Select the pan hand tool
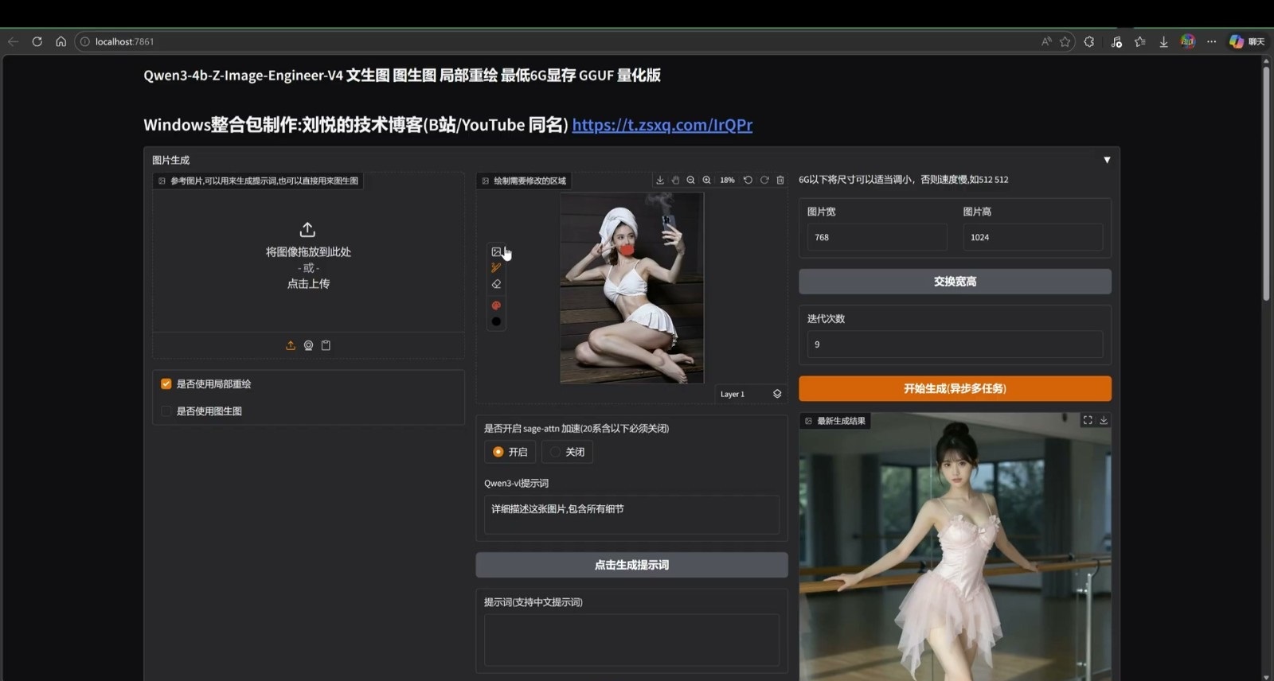1274x681 pixels. click(x=675, y=181)
